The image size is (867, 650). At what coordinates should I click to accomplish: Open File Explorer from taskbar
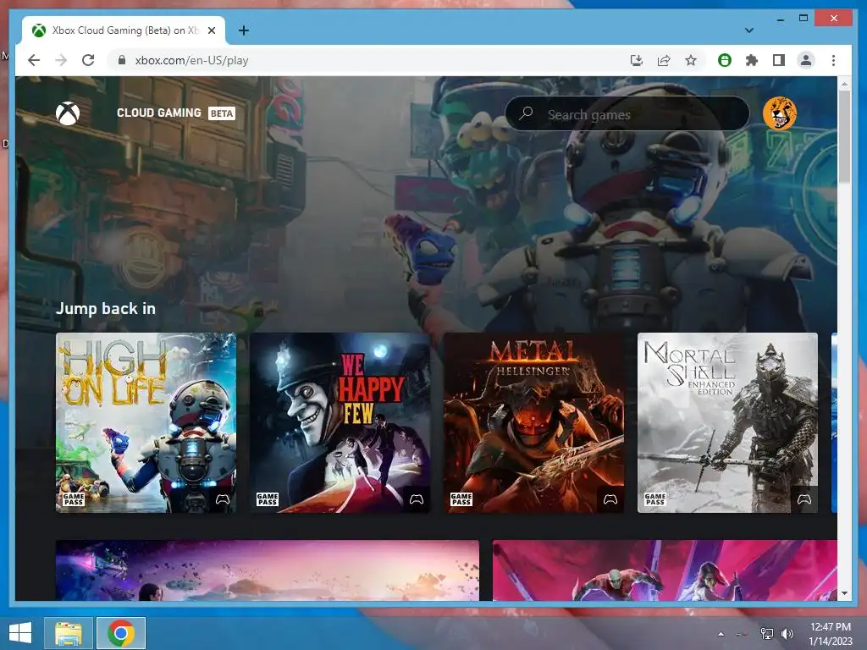click(69, 633)
